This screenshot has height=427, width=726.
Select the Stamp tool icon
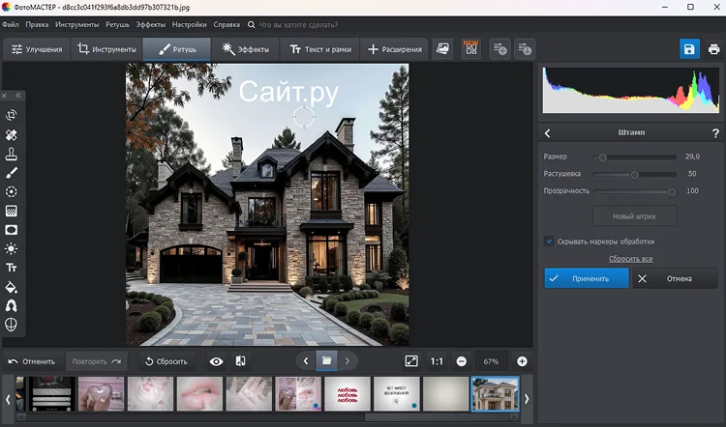pyautogui.click(x=11, y=154)
